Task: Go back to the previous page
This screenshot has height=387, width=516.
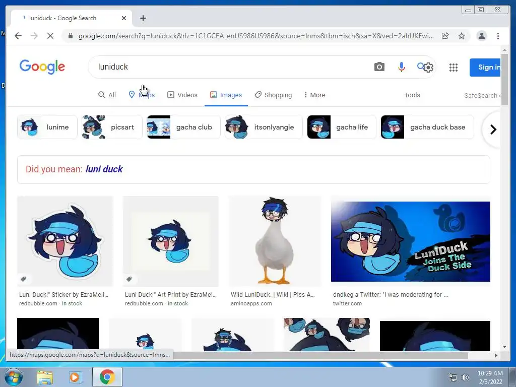Action: click(18, 36)
